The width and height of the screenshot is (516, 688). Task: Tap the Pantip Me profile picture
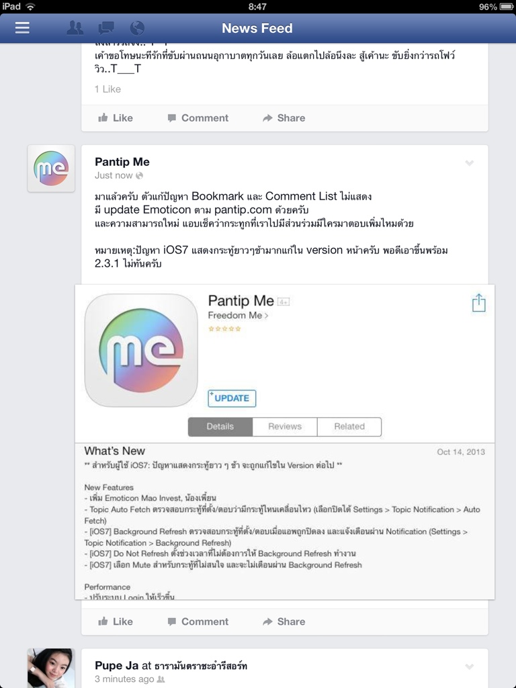click(x=51, y=169)
